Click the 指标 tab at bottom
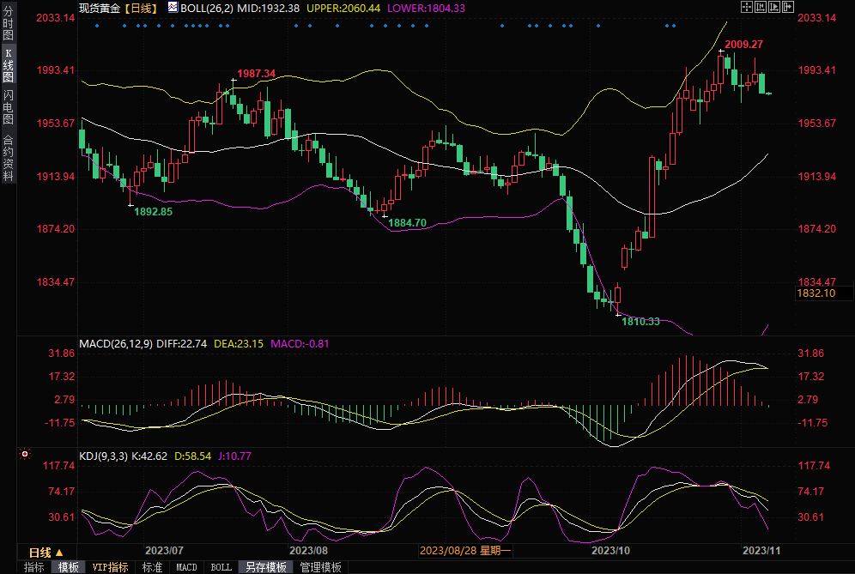 tap(34, 567)
